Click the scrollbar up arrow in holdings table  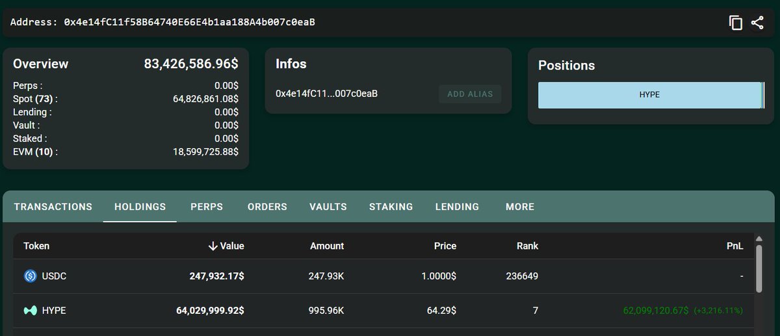pyautogui.click(x=758, y=239)
